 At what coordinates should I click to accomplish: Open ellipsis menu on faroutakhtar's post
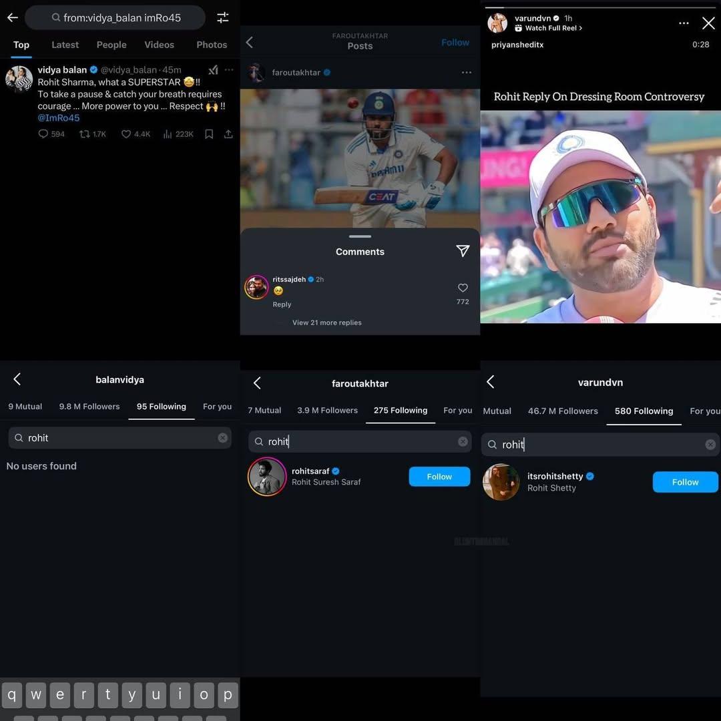click(x=467, y=72)
